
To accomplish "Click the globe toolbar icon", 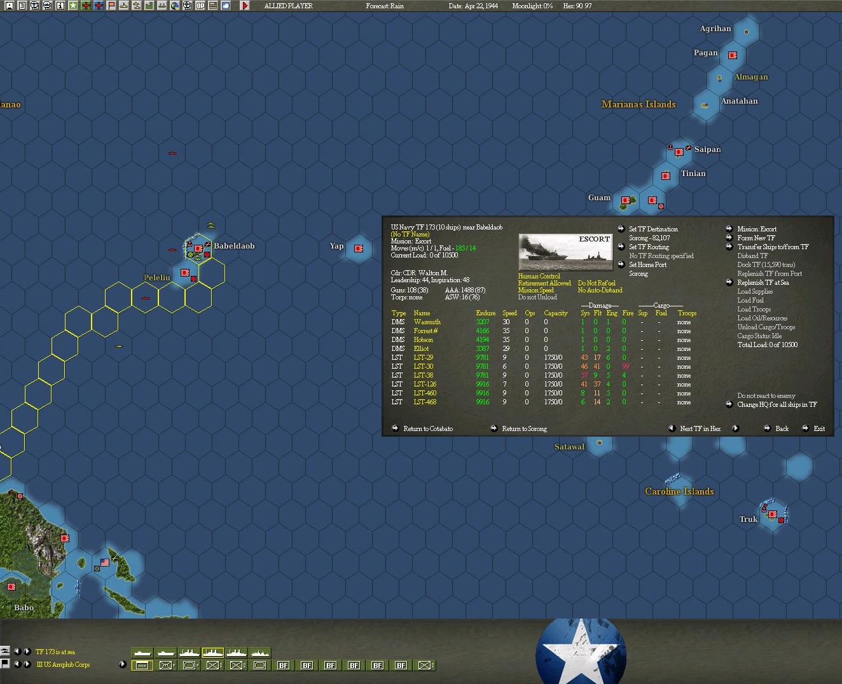I will pyautogui.click(x=175, y=6).
